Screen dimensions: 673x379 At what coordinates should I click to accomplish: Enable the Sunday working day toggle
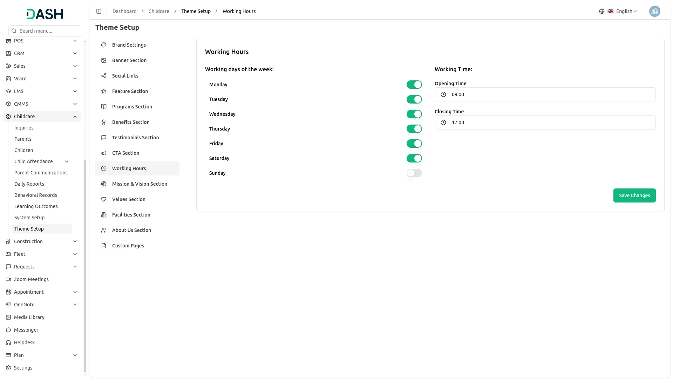coord(414,173)
